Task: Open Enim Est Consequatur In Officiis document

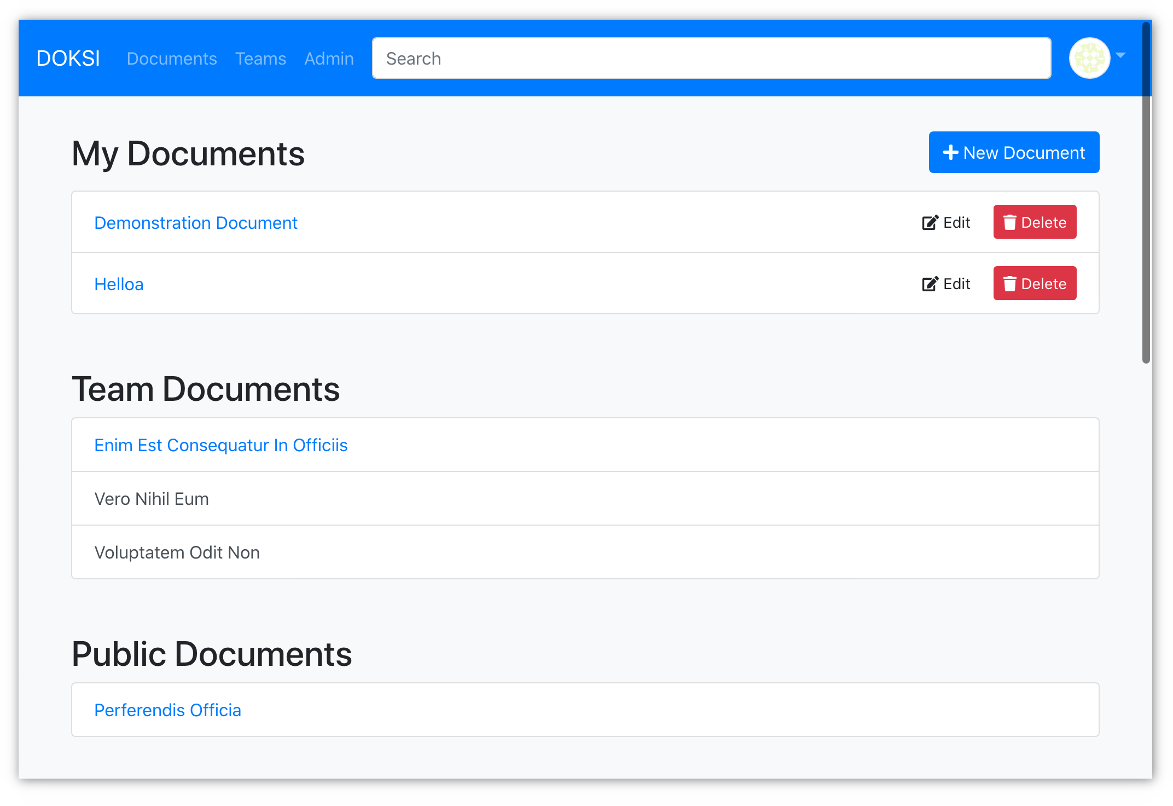Action: (x=221, y=444)
